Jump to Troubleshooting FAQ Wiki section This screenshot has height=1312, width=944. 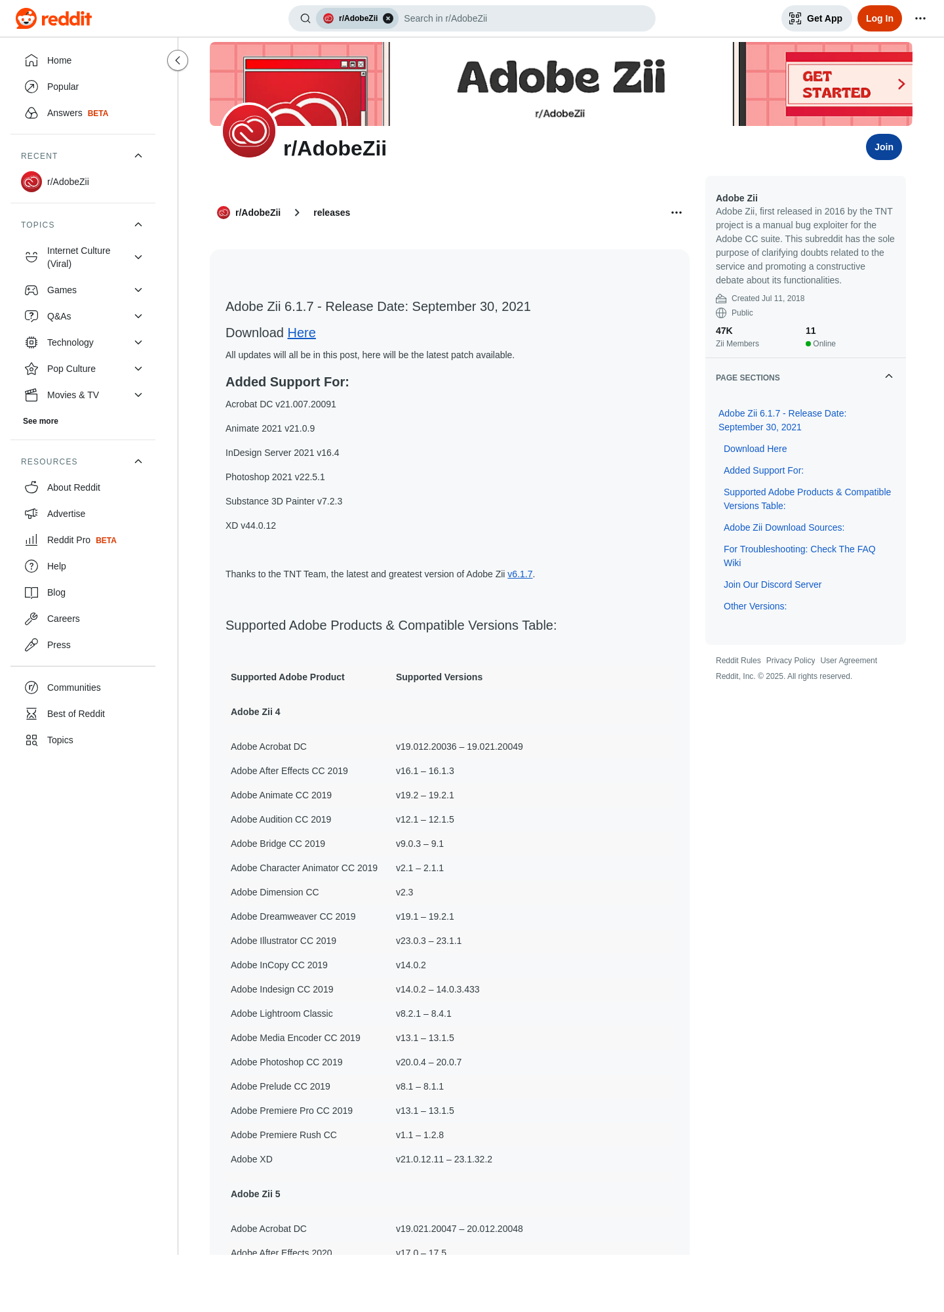click(x=799, y=556)
